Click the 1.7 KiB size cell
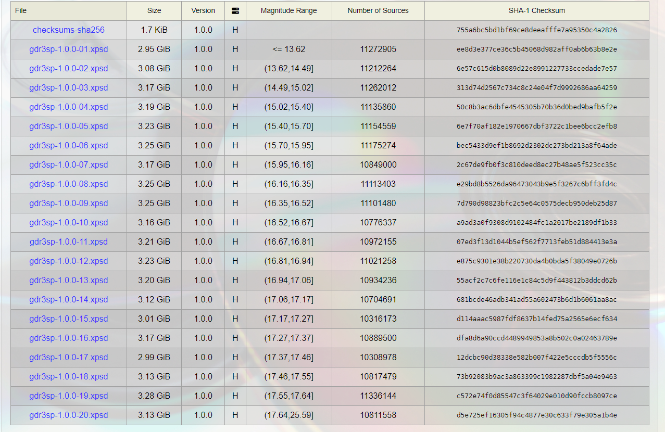The width and height of the screenshot is (665, 432). click(154, 30)
